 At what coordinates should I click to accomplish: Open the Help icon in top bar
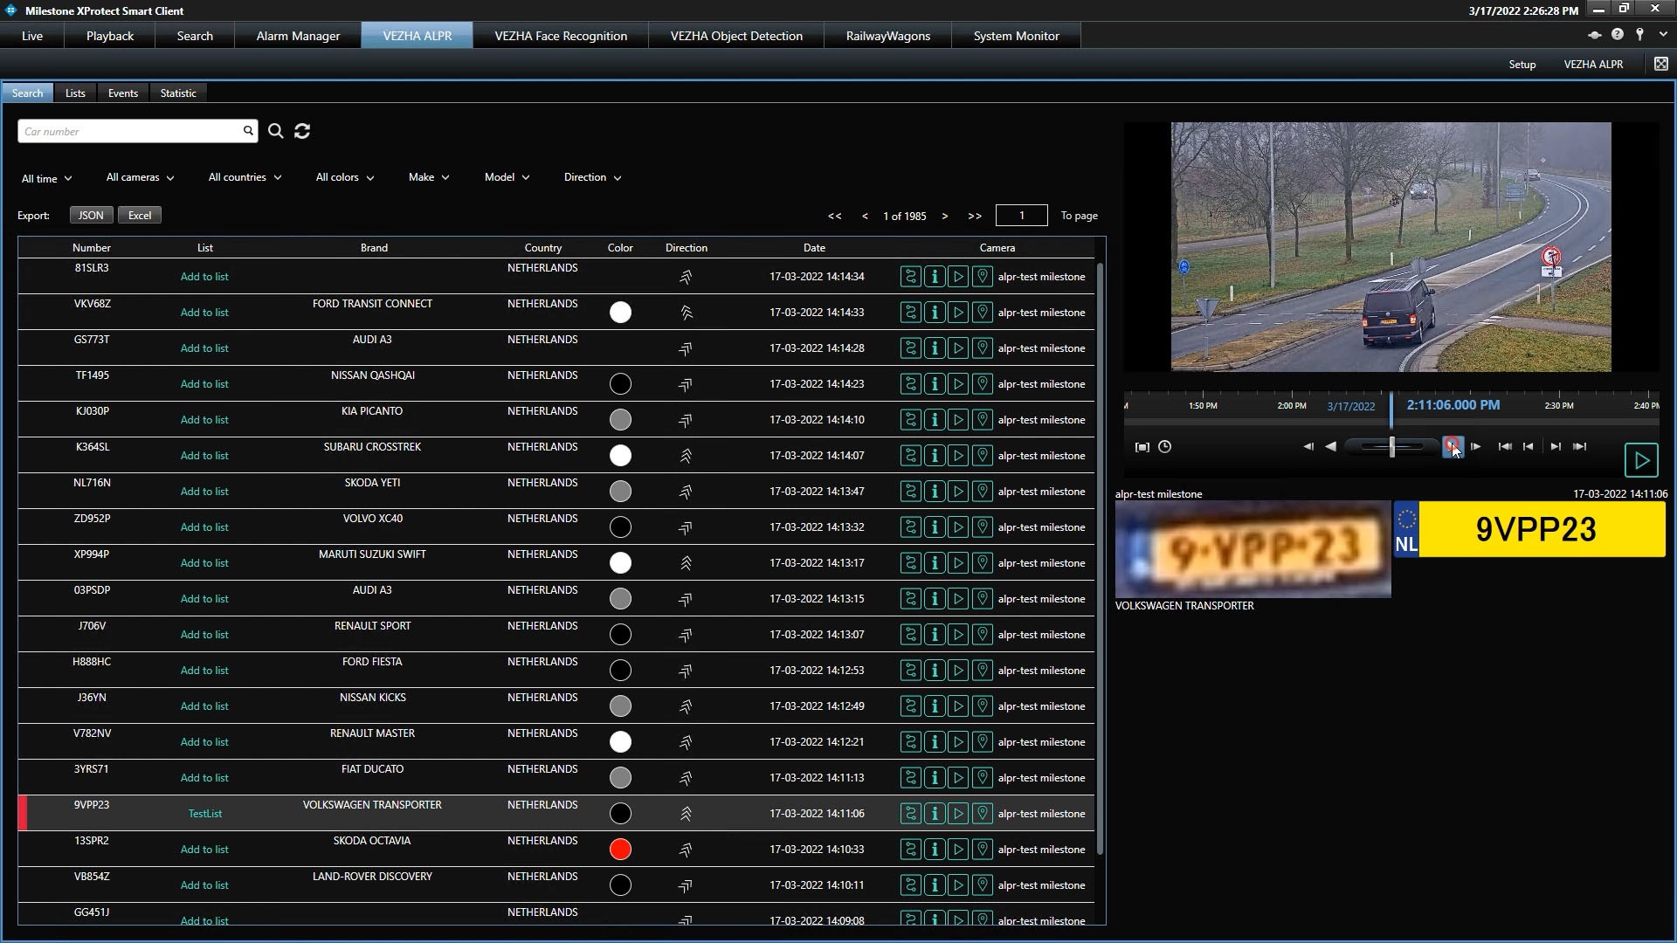(x=1617, y=34)
